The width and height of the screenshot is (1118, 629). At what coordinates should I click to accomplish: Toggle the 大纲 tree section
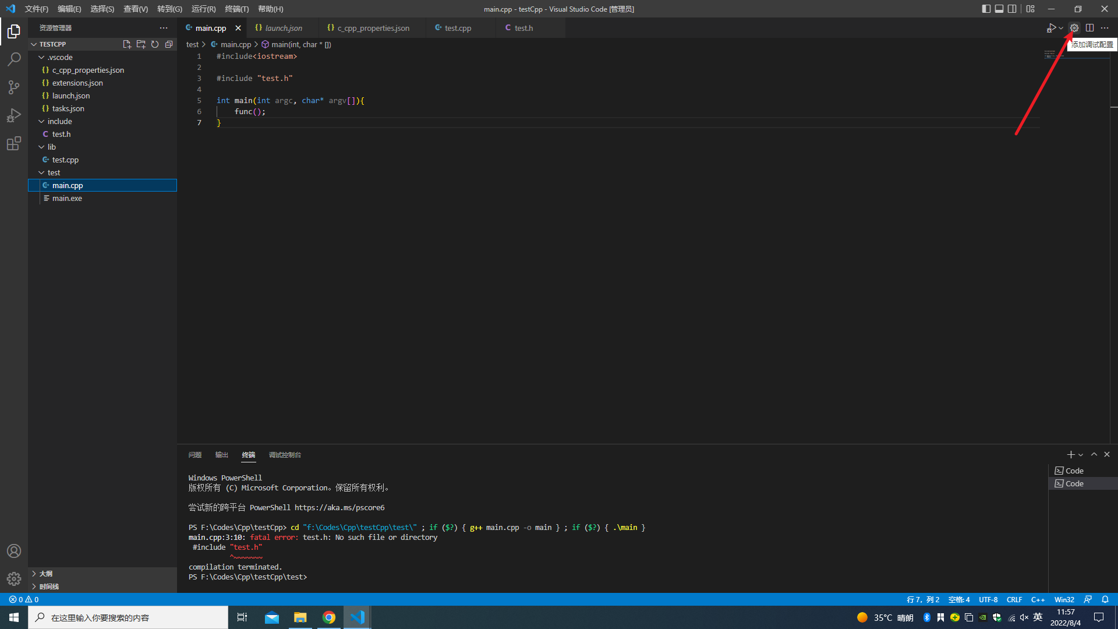(x=33, y=573)
